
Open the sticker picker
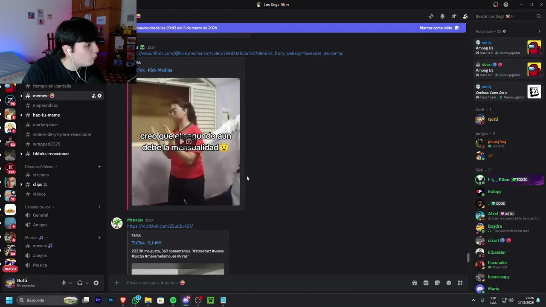pyautogui.click(x=437, y=283)
